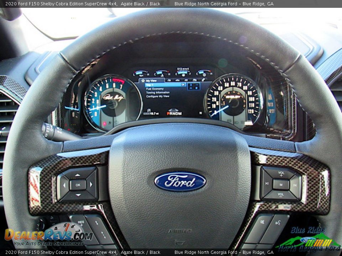Select Fuel Economy menu item
342x256 pixels.
[155, 89]
